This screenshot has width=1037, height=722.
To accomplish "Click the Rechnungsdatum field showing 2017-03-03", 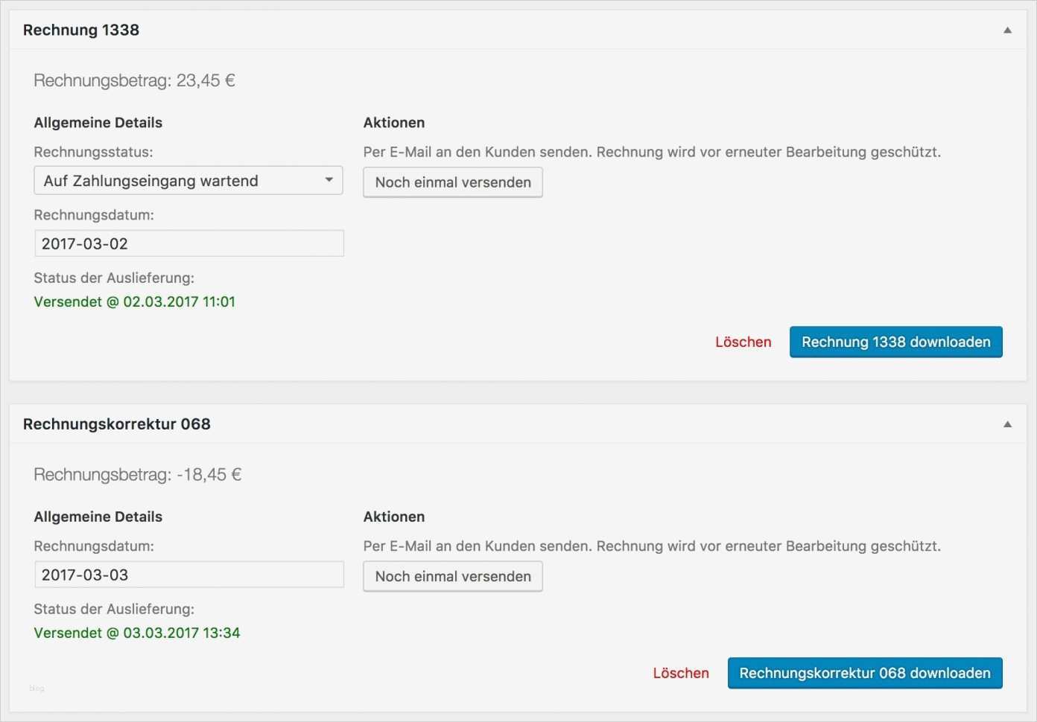I will pos(188,574).
